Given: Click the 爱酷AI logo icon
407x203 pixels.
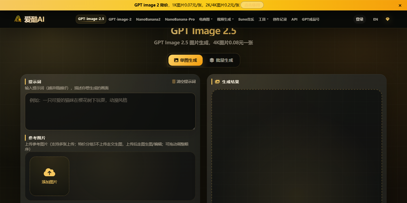Looking at the screenshot, I should 18,19.
